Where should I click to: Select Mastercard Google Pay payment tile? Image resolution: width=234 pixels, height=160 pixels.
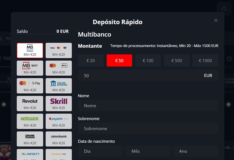30,86
